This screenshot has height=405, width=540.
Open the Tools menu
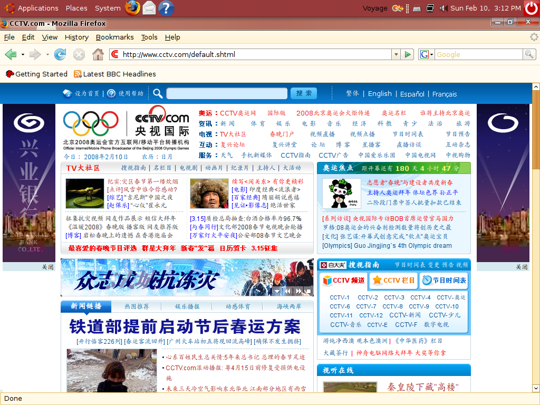pos(149,37)
